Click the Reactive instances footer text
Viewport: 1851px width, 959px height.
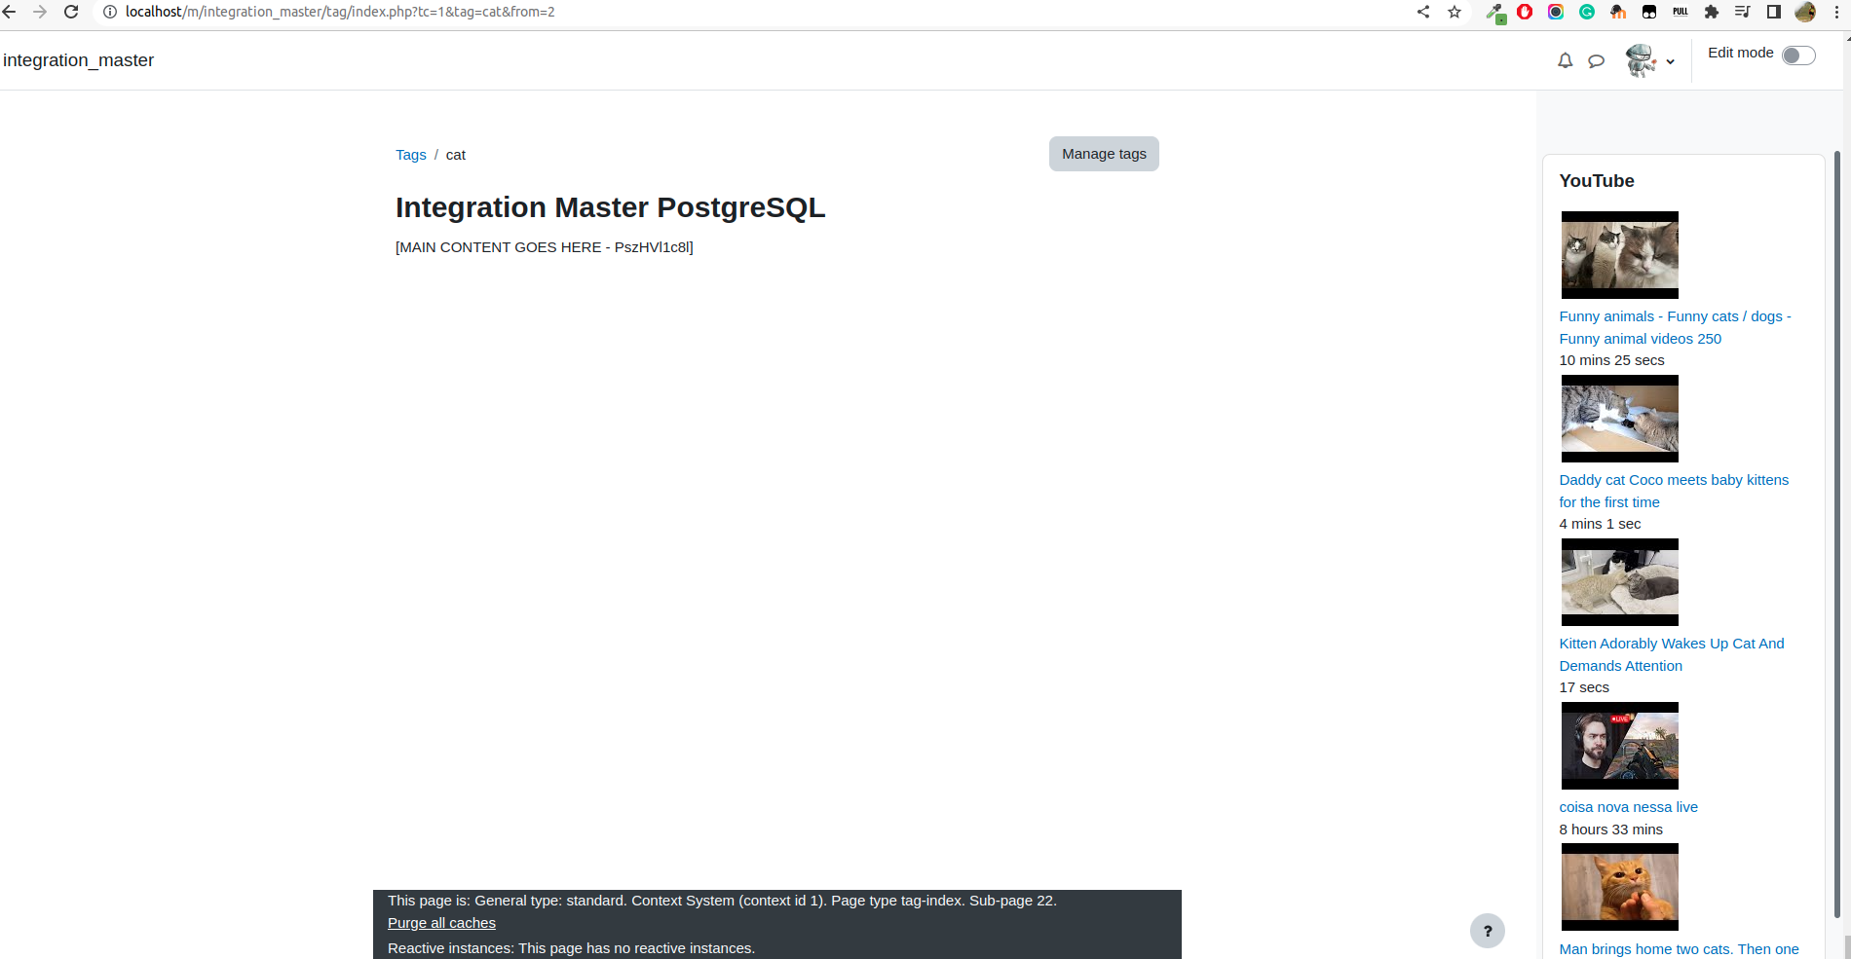(571, 948)
